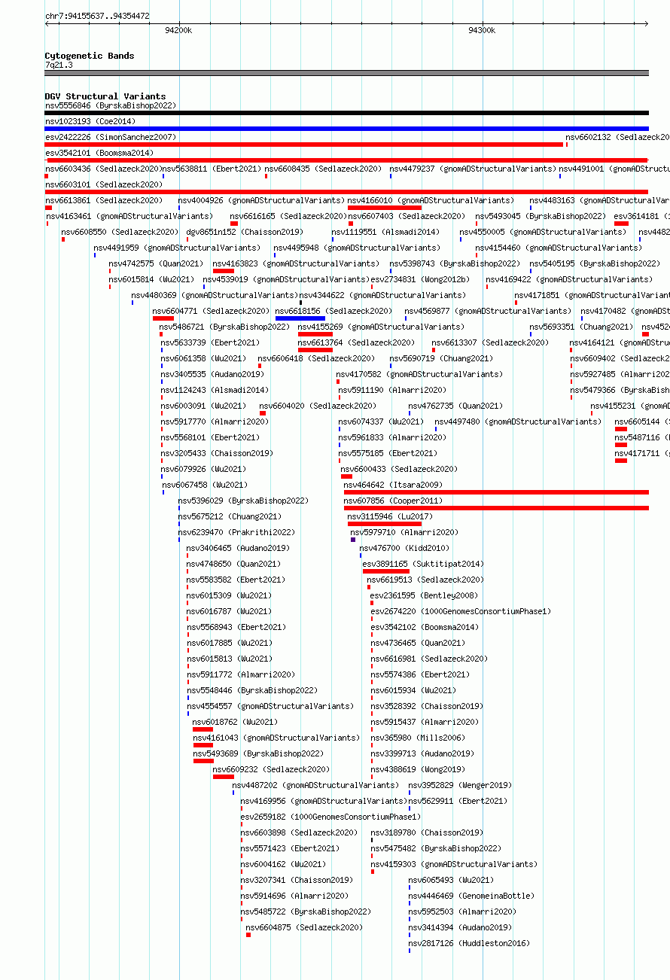Click the esv2361595 (Bentley2008) label
670x980 pixels.
tap(424, 595)
